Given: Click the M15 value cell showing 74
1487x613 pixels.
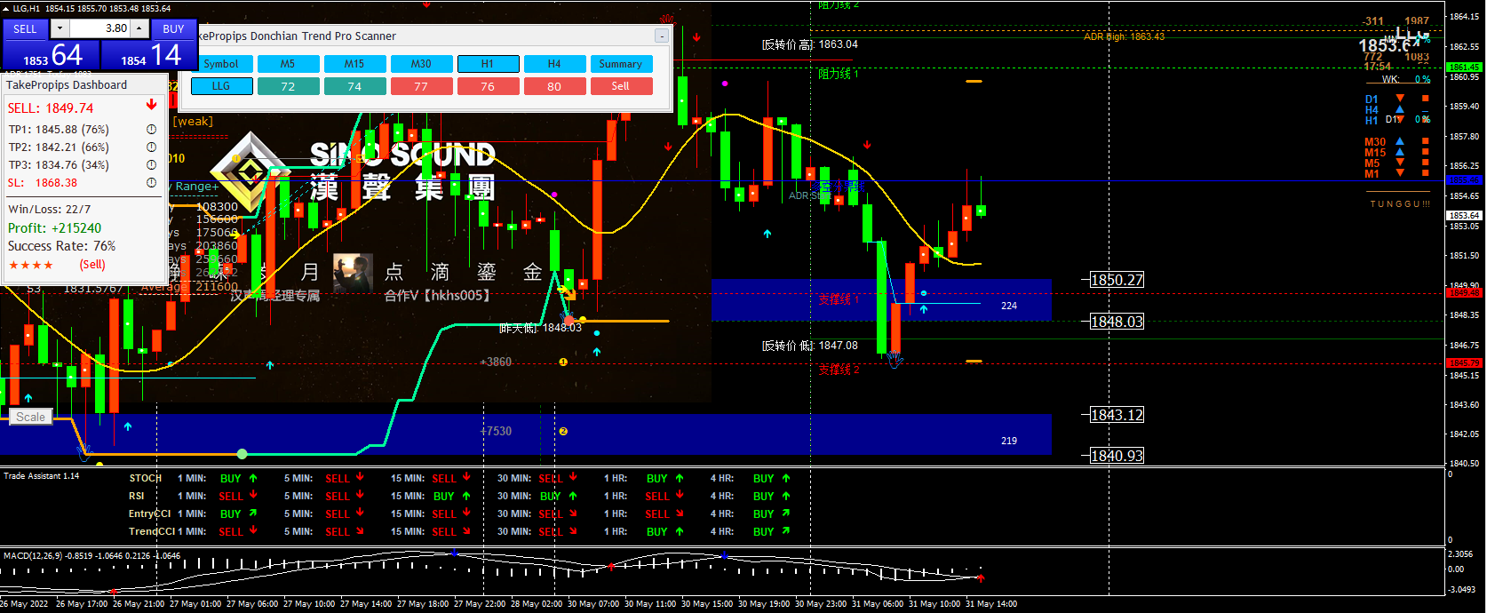Looking at the screenshot, I should 354,86.
